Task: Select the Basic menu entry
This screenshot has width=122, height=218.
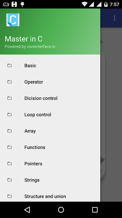Action: (x=50, y=65)
